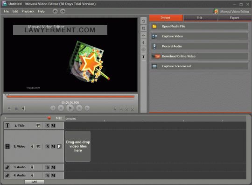
Task: Click the YouTube icon of Download Online Video
Action: tap(156, 57)
